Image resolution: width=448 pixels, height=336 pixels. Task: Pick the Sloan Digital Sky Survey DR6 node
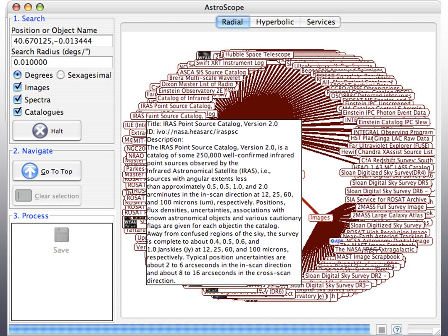click(x=387, y=191)
